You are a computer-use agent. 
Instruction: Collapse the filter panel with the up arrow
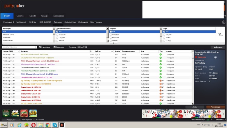coord(113,43)
